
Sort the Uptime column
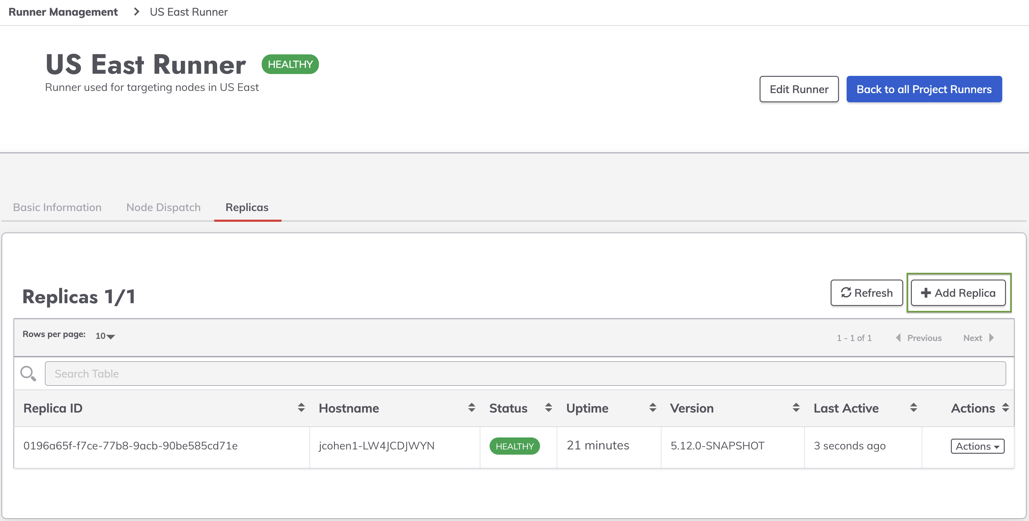(653, 408)
